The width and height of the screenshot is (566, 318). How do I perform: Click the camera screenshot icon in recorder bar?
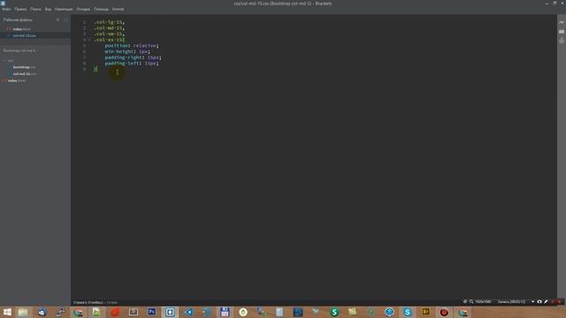[x=539, y=302]
